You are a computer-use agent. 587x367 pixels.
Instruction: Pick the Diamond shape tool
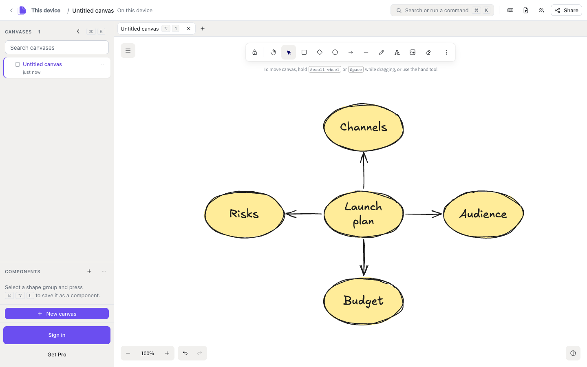320,52
